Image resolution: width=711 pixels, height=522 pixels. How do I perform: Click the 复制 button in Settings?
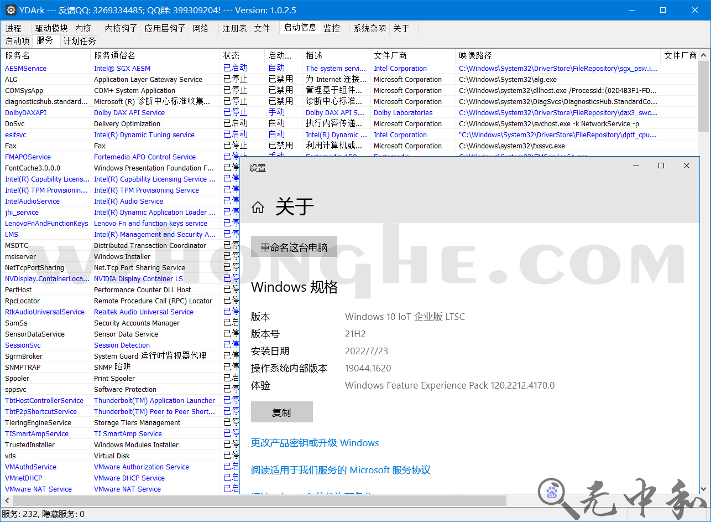click(282, 412)
